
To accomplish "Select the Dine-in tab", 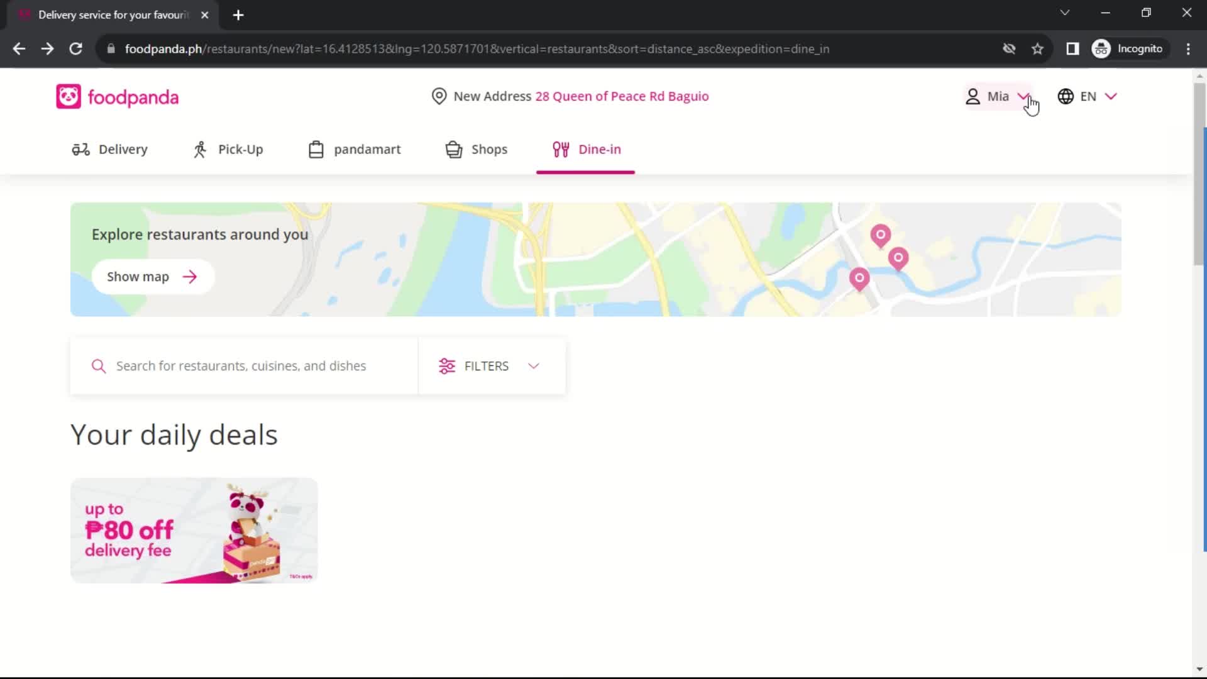I will coord(587,150).
